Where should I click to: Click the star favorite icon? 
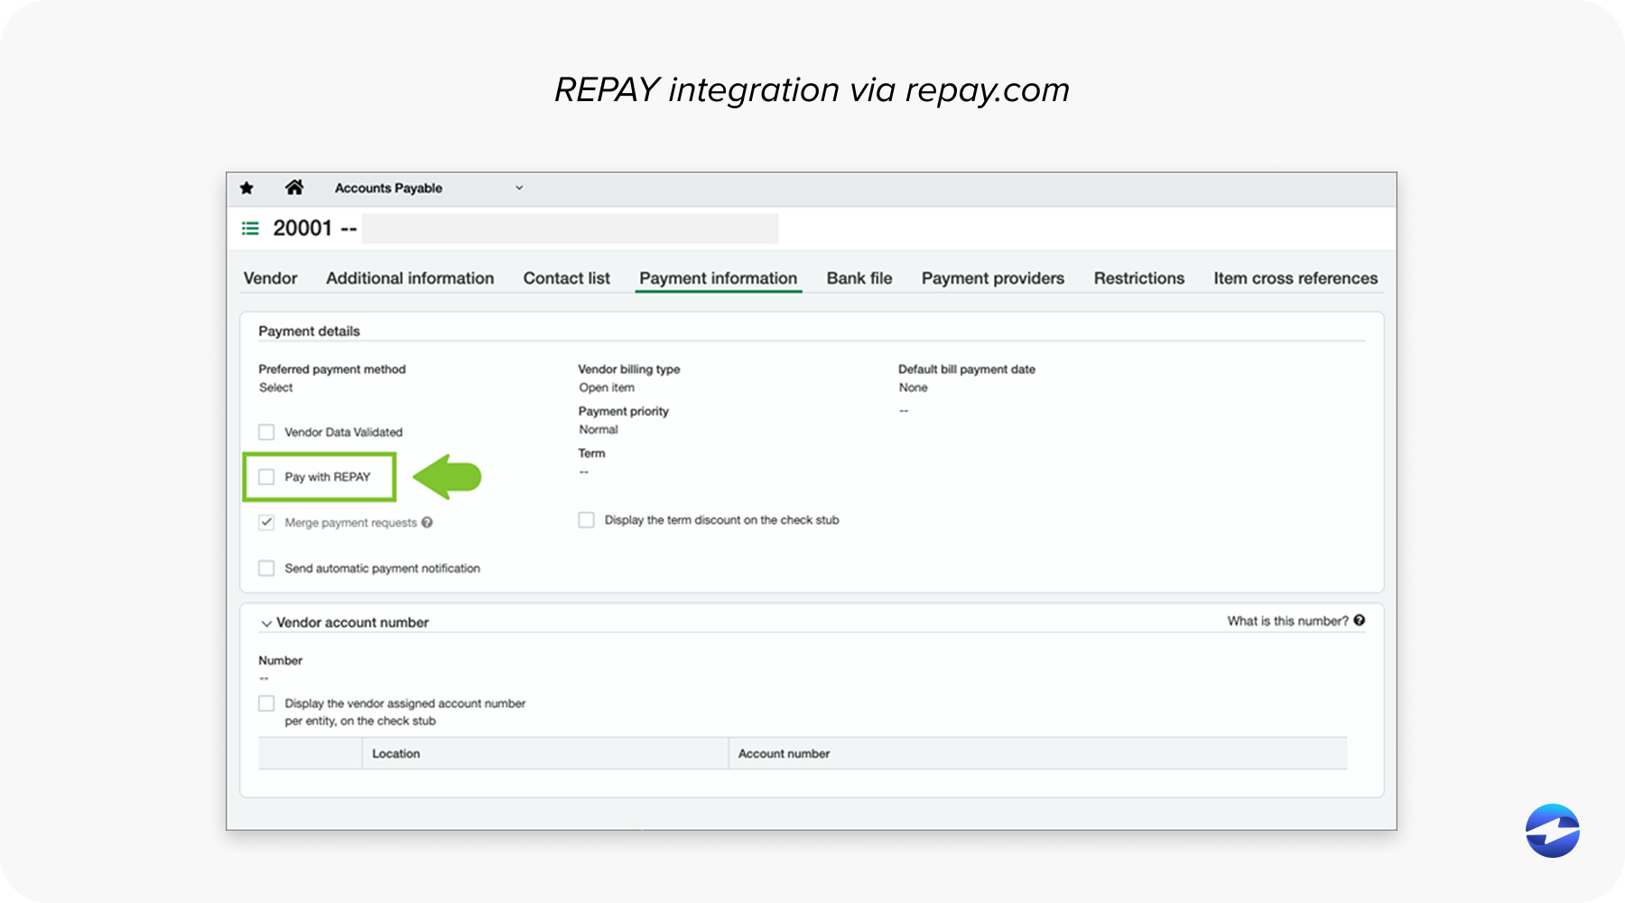pyautogui.click(x=246, y=187)
